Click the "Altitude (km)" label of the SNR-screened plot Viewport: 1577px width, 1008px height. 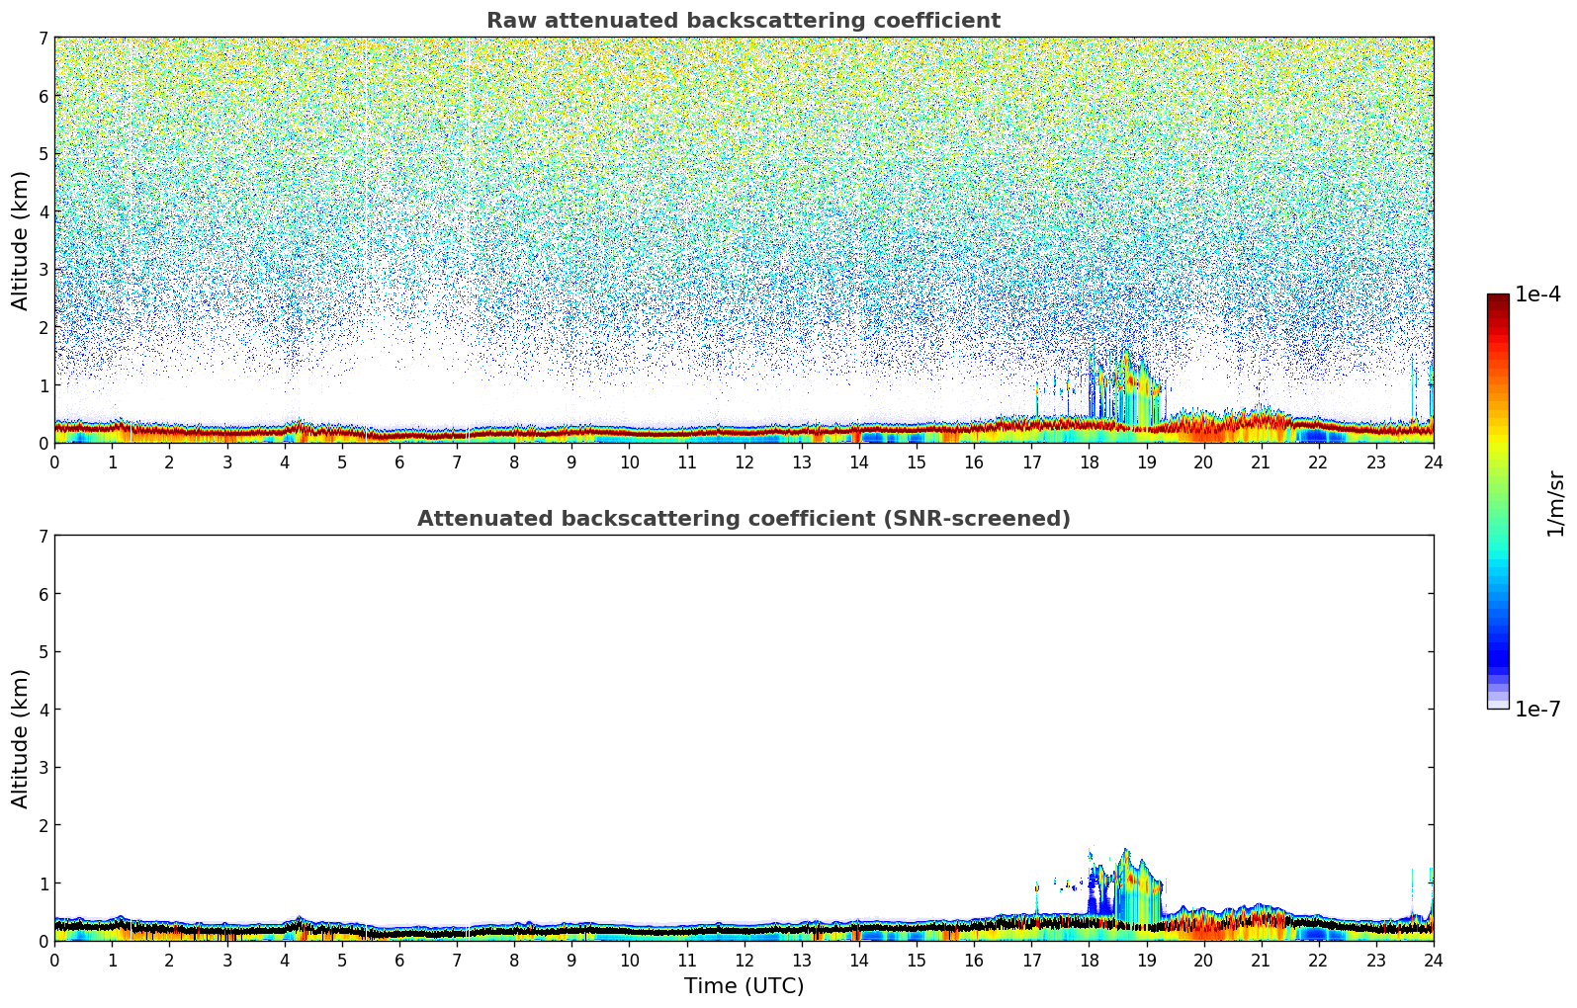click(x=21, y=738)
